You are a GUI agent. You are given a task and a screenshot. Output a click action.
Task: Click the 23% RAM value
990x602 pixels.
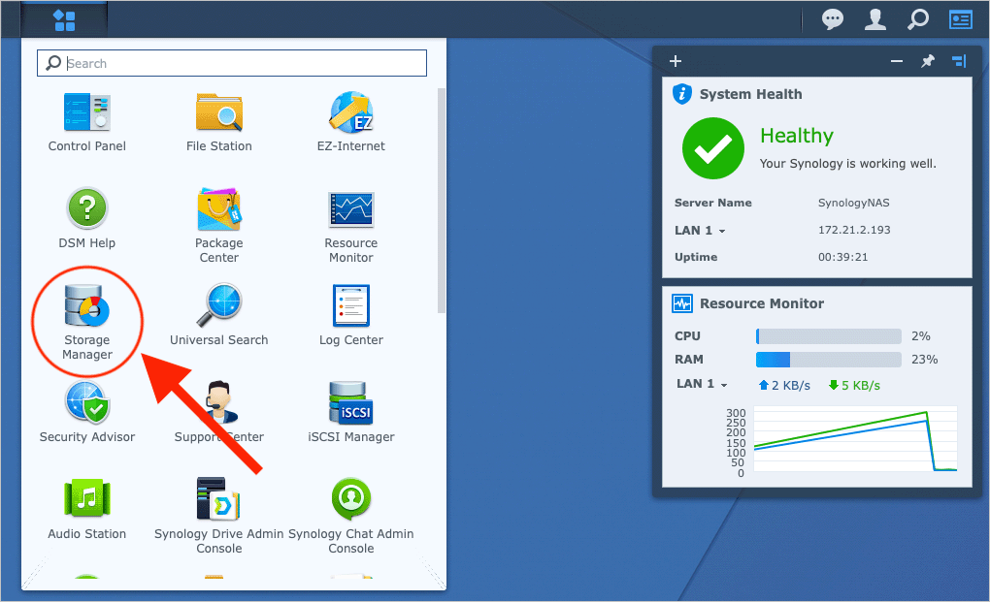(x=924, y=360)
